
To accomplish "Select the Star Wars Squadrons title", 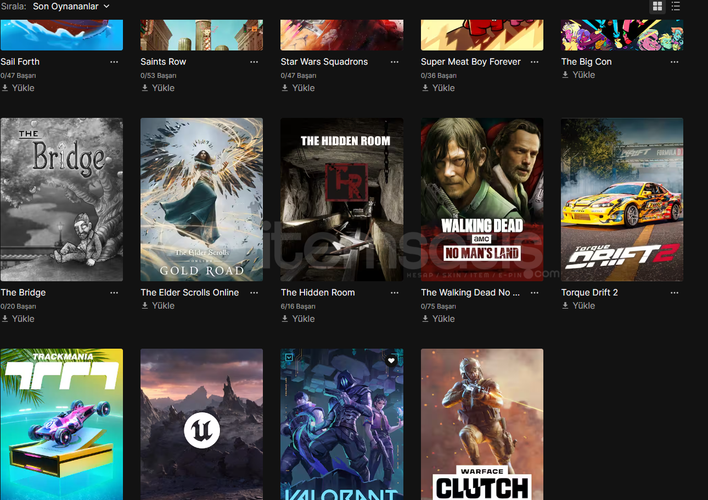I will 324,62.
